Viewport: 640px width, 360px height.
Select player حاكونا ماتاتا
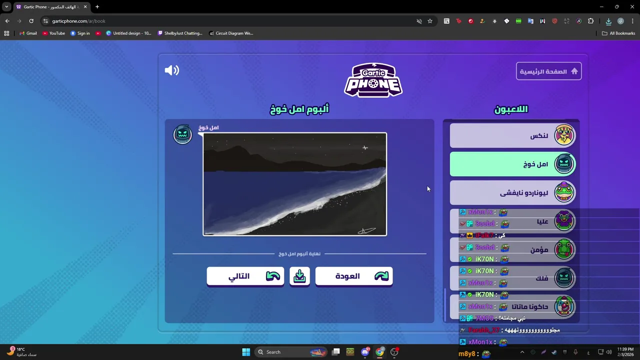[513, 306]
